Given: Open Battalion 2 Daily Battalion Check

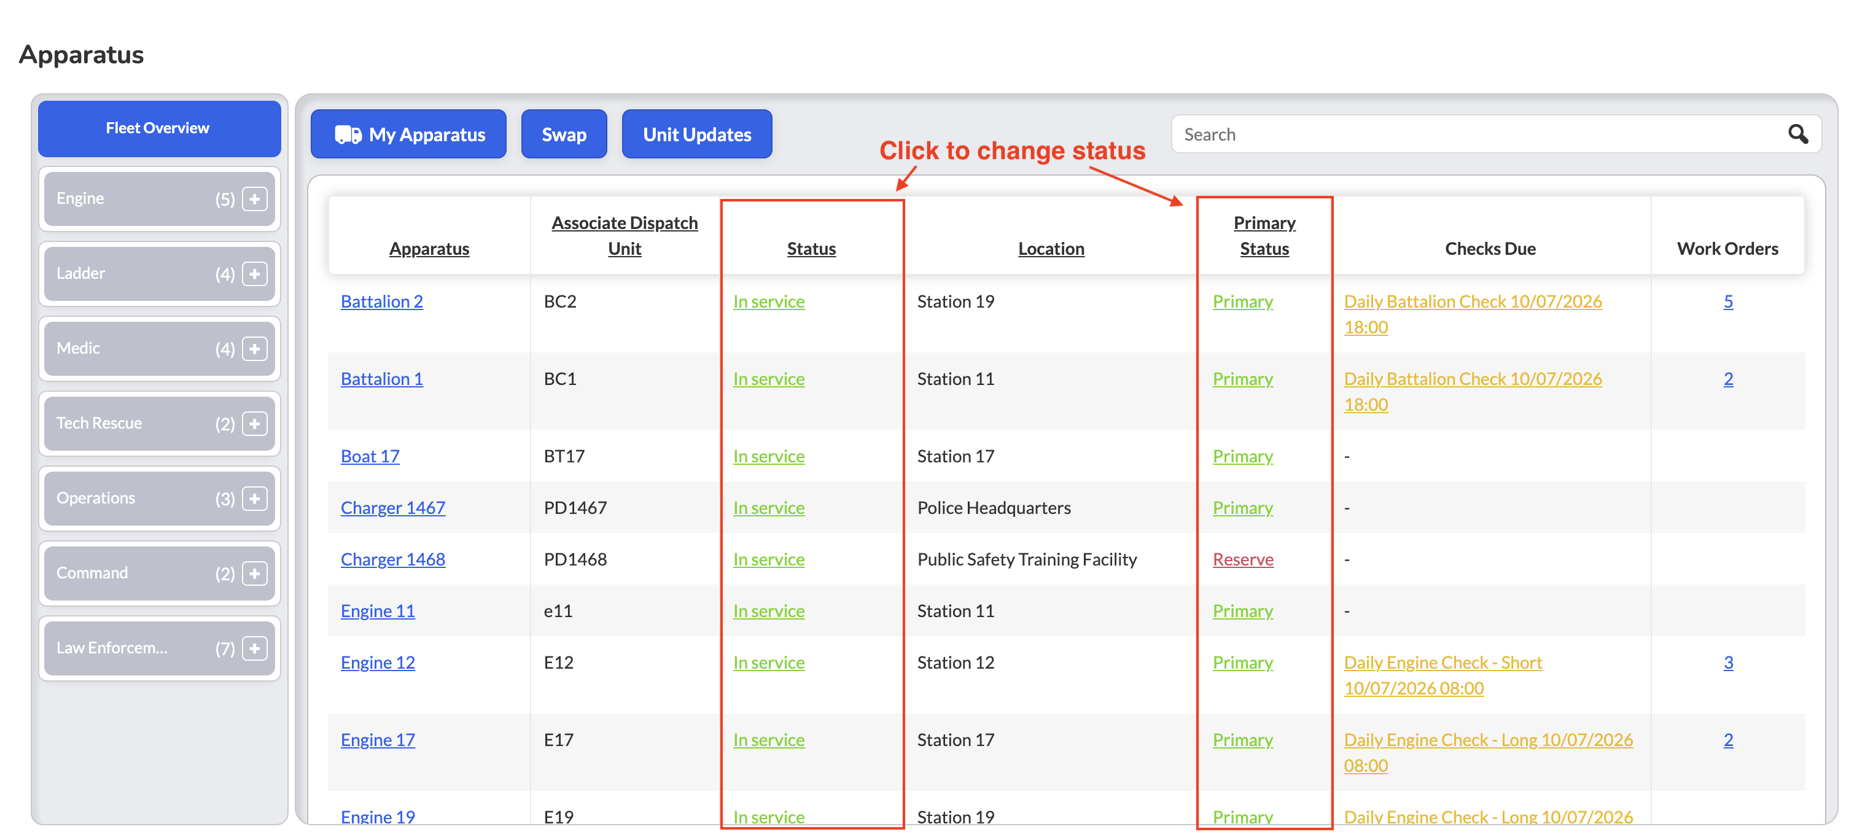Looking at the screenshot, I should pyautogui.click(x=1473, y=314).
